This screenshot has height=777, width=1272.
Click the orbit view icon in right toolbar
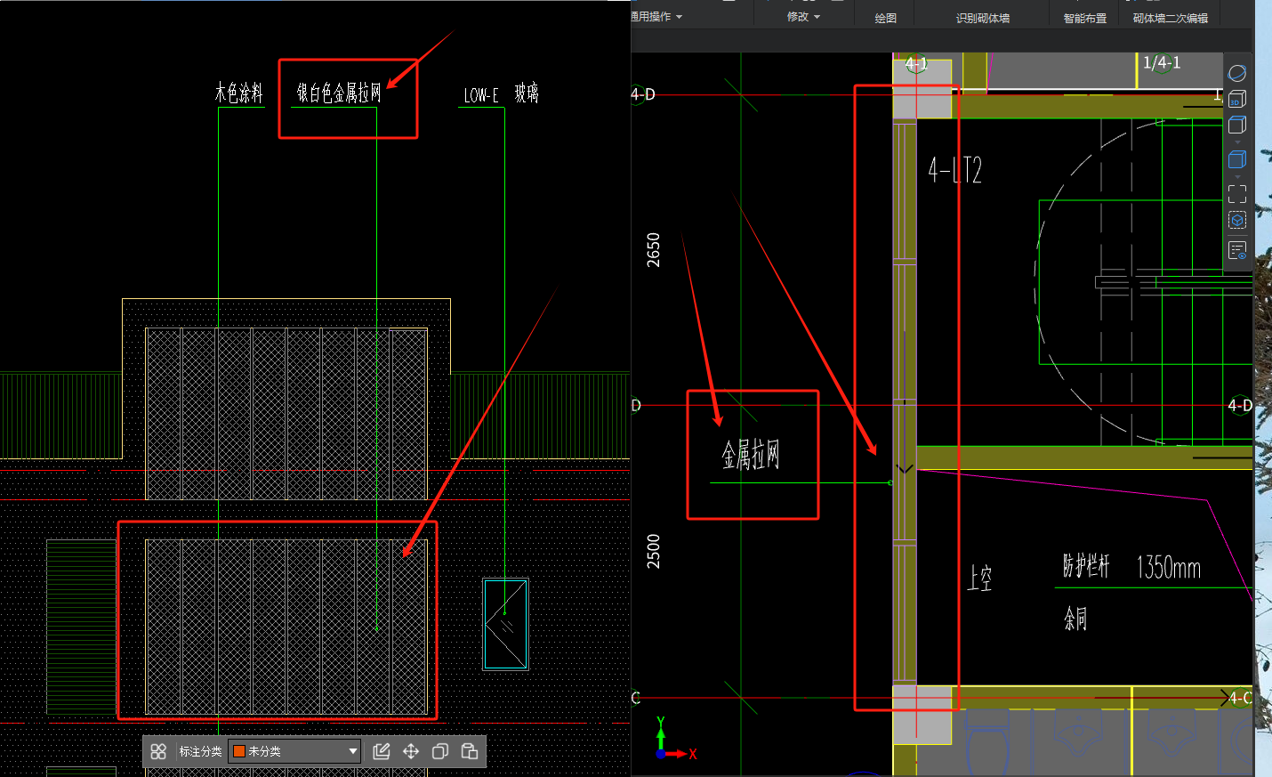(x=1237, y=73)
